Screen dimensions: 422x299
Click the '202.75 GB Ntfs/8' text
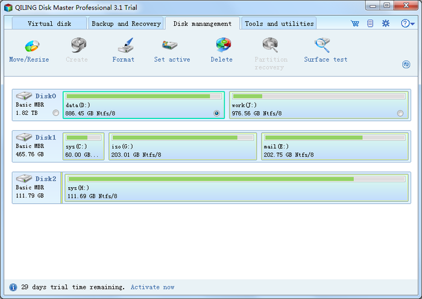click(x=289, y=155)
